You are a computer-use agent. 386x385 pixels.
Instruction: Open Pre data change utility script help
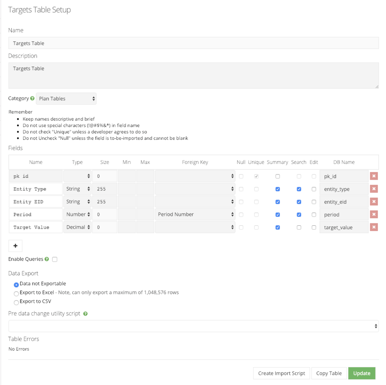86,314
